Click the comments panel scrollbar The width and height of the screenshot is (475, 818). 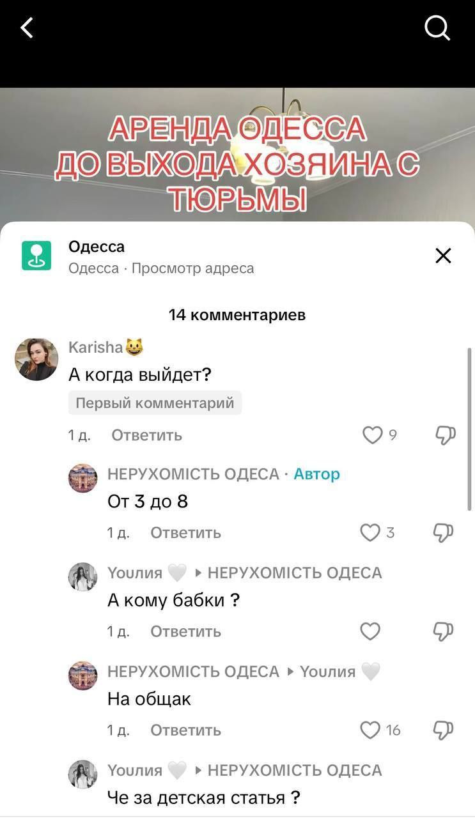pyautogui.click(x=470, y=429)
